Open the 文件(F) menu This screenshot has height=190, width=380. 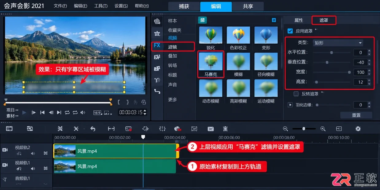60,6
